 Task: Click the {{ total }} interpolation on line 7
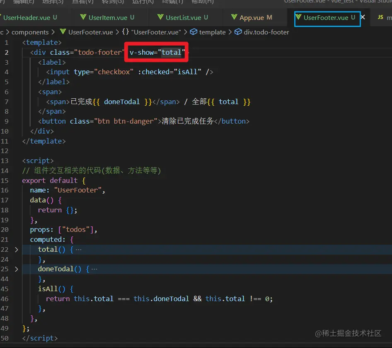[229, 102]
